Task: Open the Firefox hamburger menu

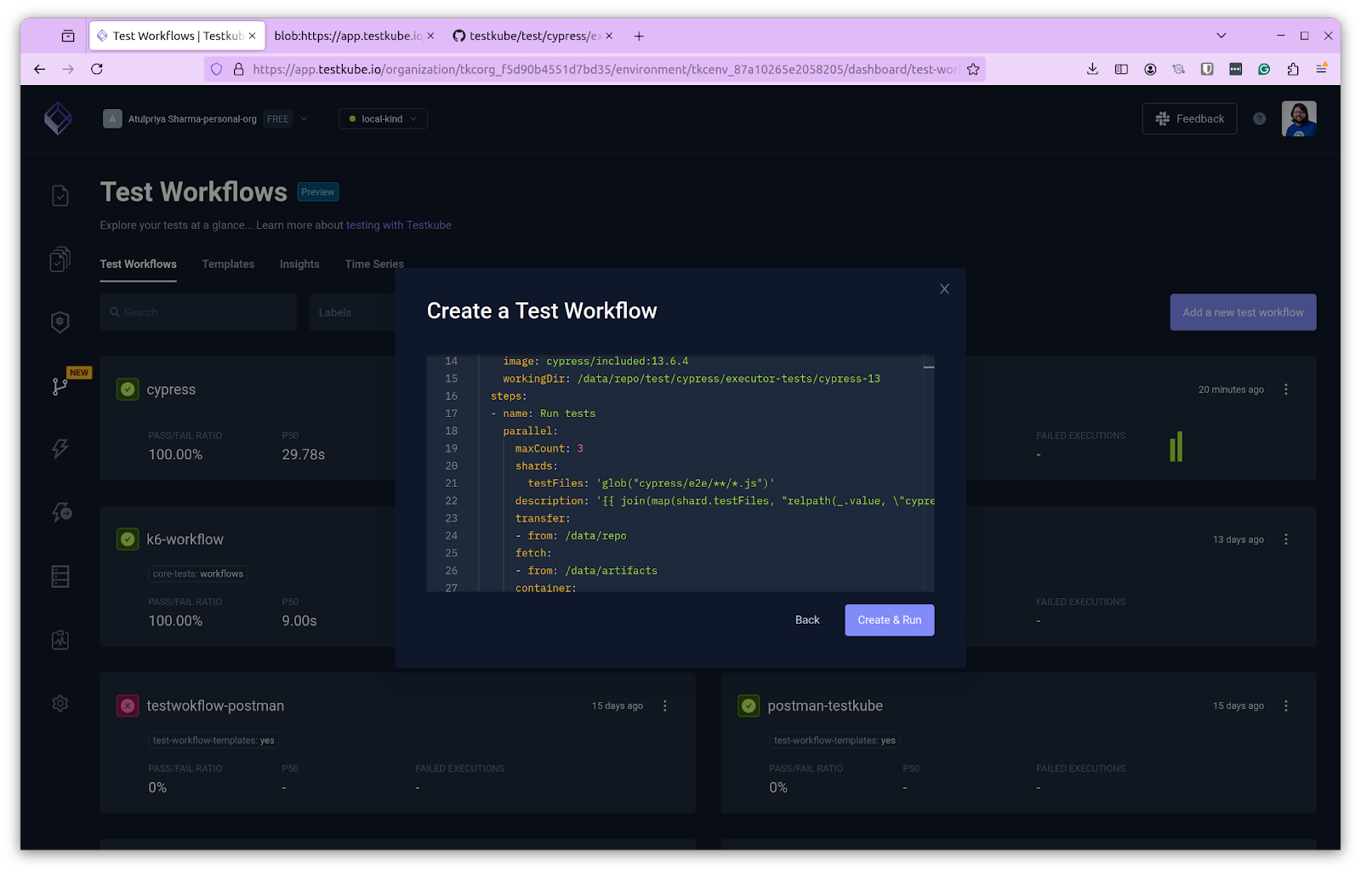Action: (x=1321, y=69)
